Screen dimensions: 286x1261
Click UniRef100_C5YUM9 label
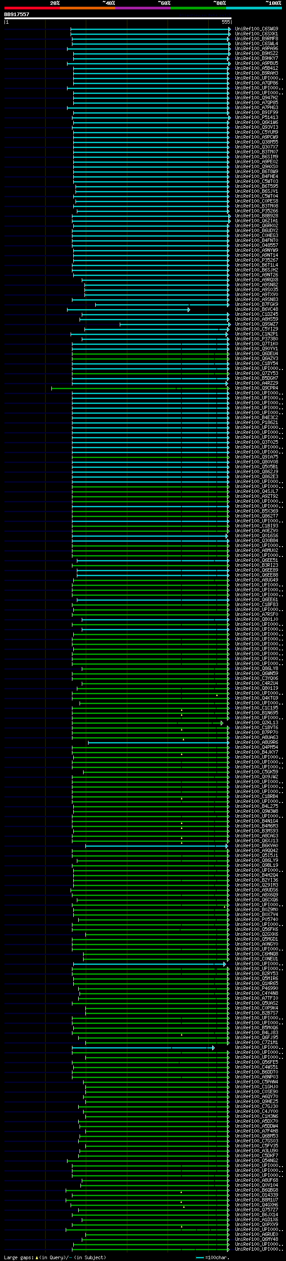click(x=257, y=132)
